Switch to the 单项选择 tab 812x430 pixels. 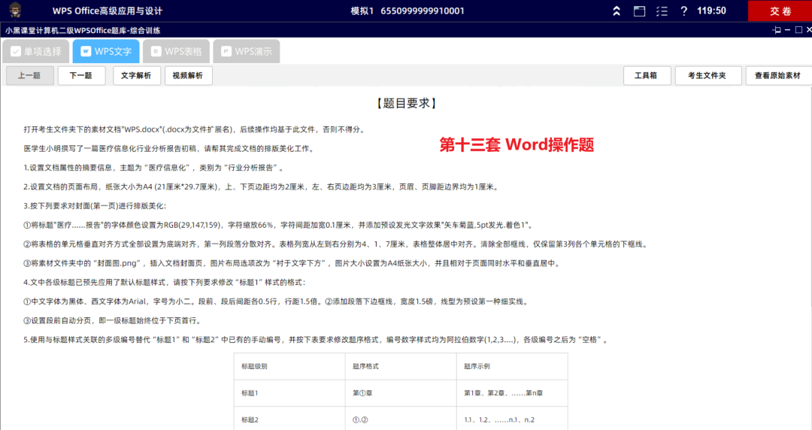(x=36, y=51)
